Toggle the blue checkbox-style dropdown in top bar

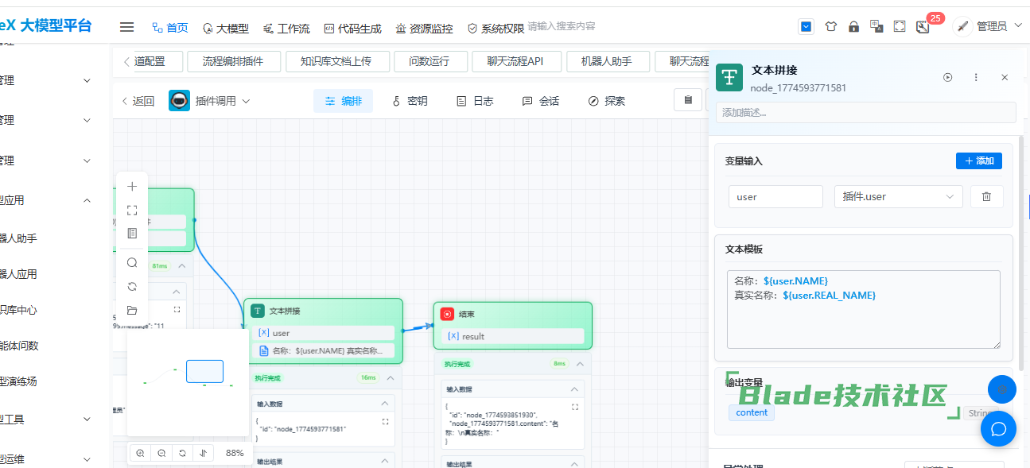(x=807, y=27)
